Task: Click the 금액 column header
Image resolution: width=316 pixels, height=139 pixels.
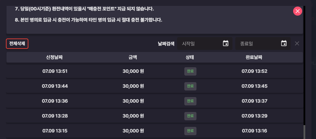Action: pos(133,57)
